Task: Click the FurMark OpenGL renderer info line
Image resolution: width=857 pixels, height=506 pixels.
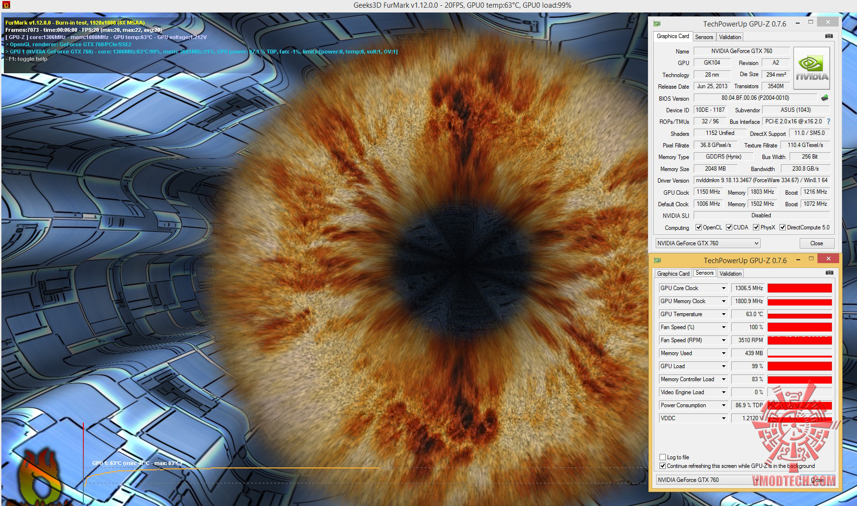Action: tap(68, 44)
